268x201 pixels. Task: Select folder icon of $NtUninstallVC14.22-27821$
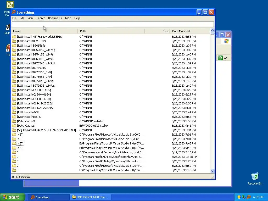click(x=14, y=108)
